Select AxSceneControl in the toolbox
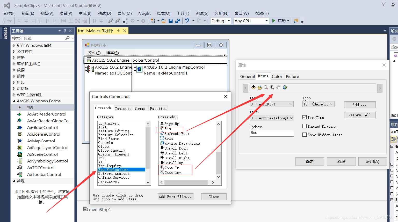This screenshot has height=222, width=398. point(42,154)
